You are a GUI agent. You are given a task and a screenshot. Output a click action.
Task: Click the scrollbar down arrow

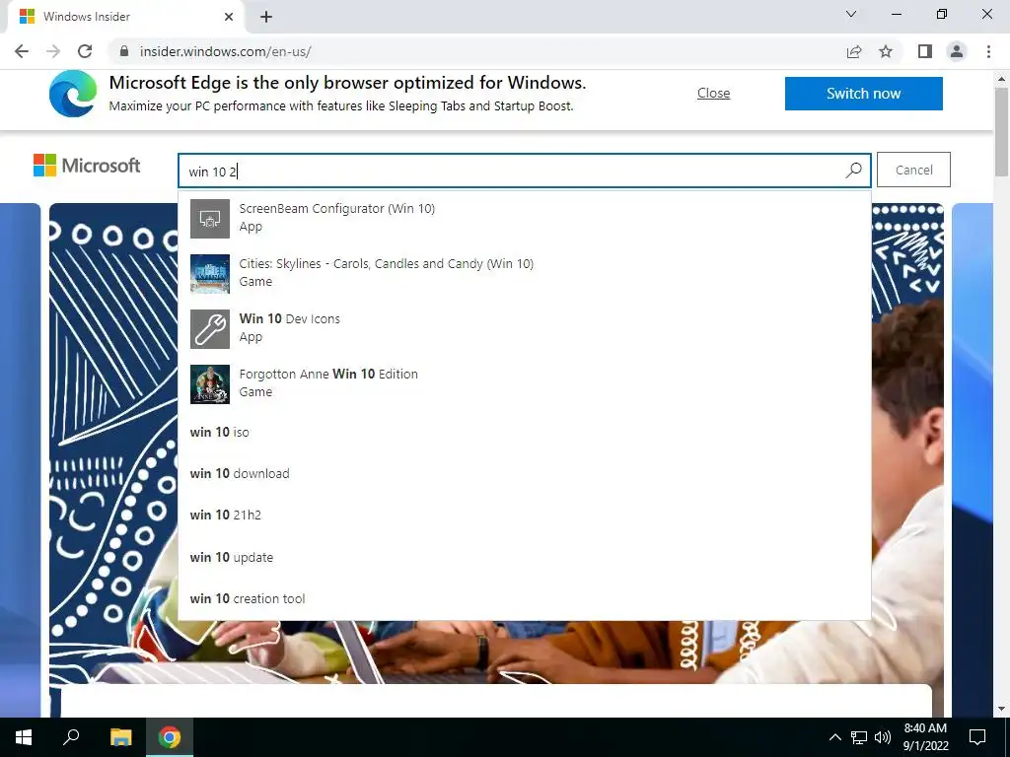point(1001,709)
